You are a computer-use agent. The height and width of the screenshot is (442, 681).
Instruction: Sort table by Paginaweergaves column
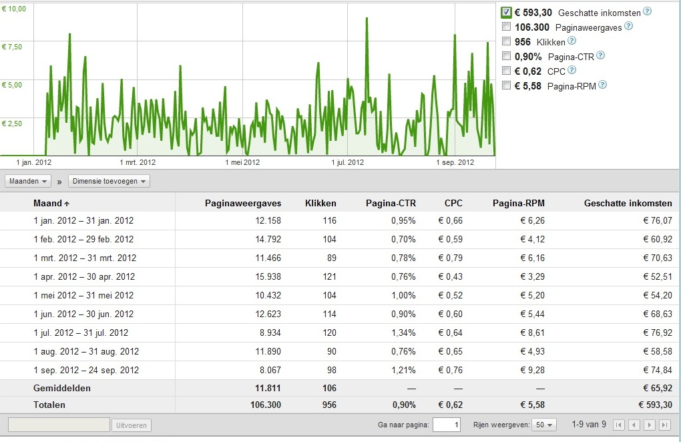[243, 203]
